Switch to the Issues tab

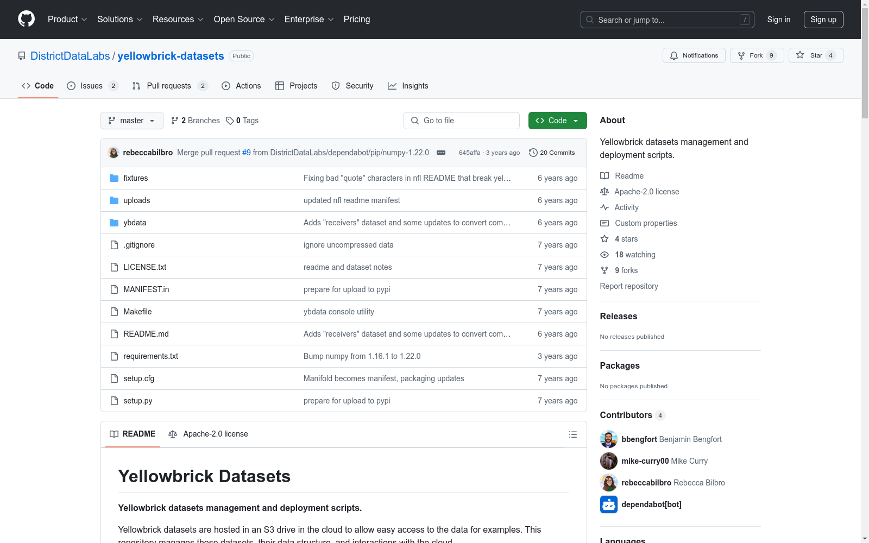point(92,86)
